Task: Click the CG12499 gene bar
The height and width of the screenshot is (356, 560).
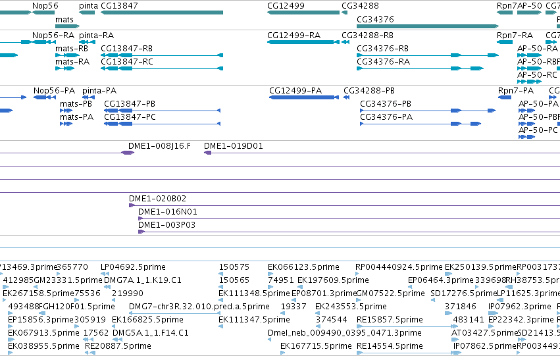Action: tap(303, 13)
